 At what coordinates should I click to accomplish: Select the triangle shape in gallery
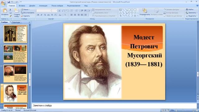pos(121,13)
